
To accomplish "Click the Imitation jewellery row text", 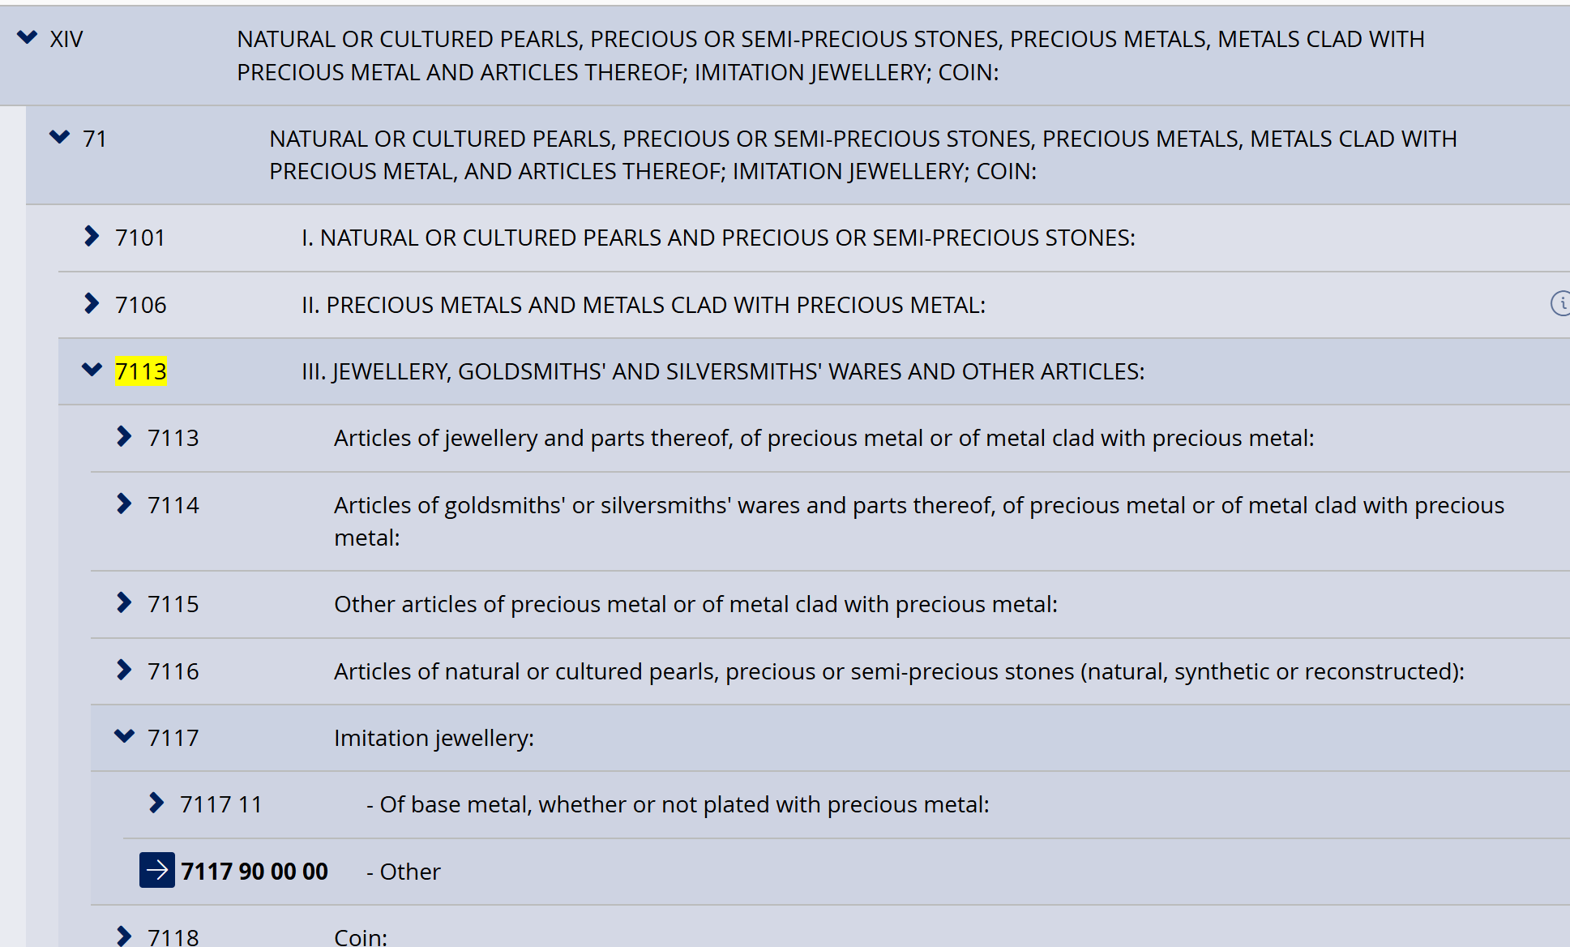I will pos(434,738).
